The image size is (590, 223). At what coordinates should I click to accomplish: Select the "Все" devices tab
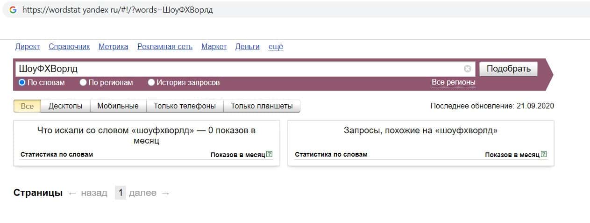[28, 106]
